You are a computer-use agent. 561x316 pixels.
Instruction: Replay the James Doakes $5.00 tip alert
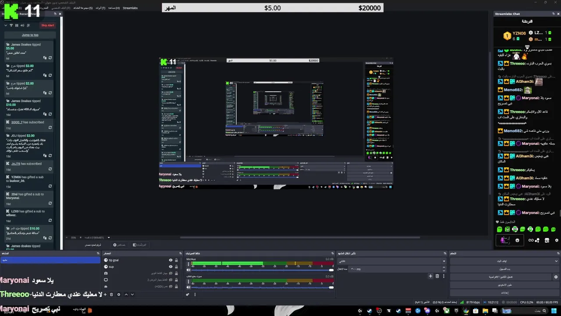[50, 57]
